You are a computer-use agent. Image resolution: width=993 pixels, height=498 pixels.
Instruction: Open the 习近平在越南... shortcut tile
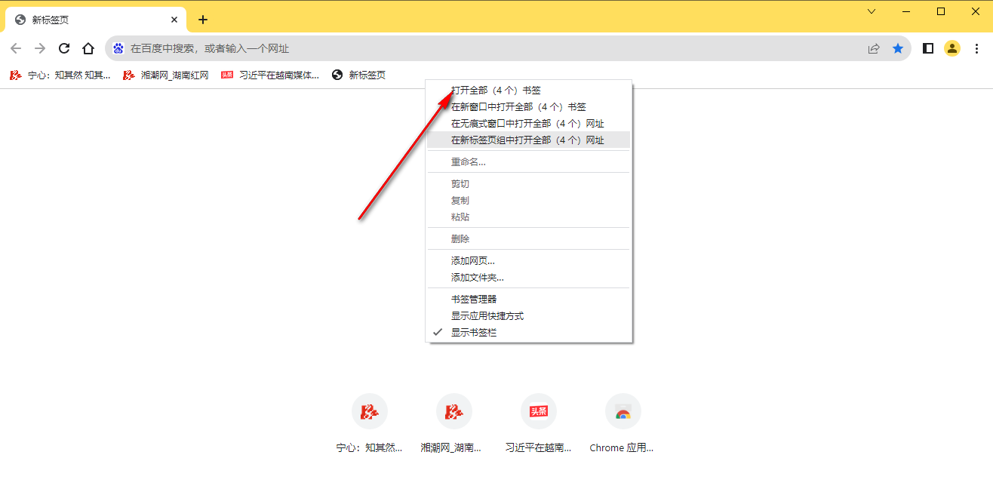tap(538, 423)
